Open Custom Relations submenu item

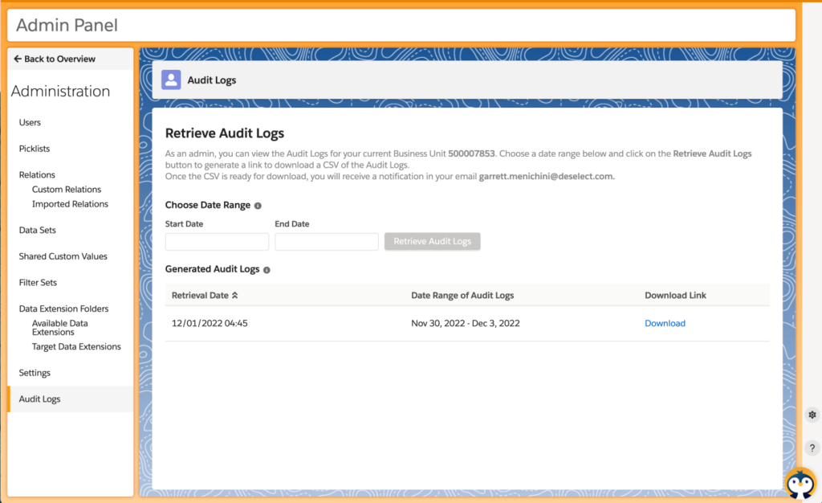pos(67,190)
